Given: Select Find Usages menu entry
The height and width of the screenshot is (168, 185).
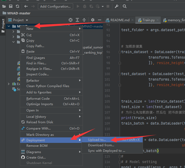Looking at the screenshot, I should 51,58.
